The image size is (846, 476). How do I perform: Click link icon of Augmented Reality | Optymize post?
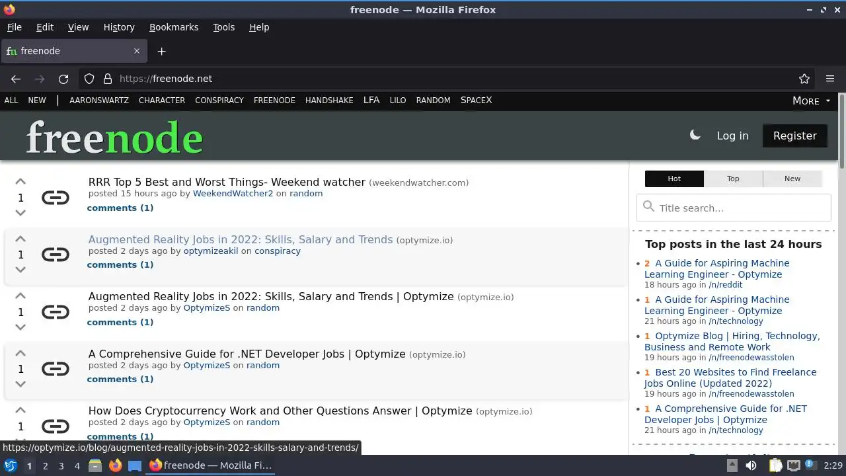(56, 311)
